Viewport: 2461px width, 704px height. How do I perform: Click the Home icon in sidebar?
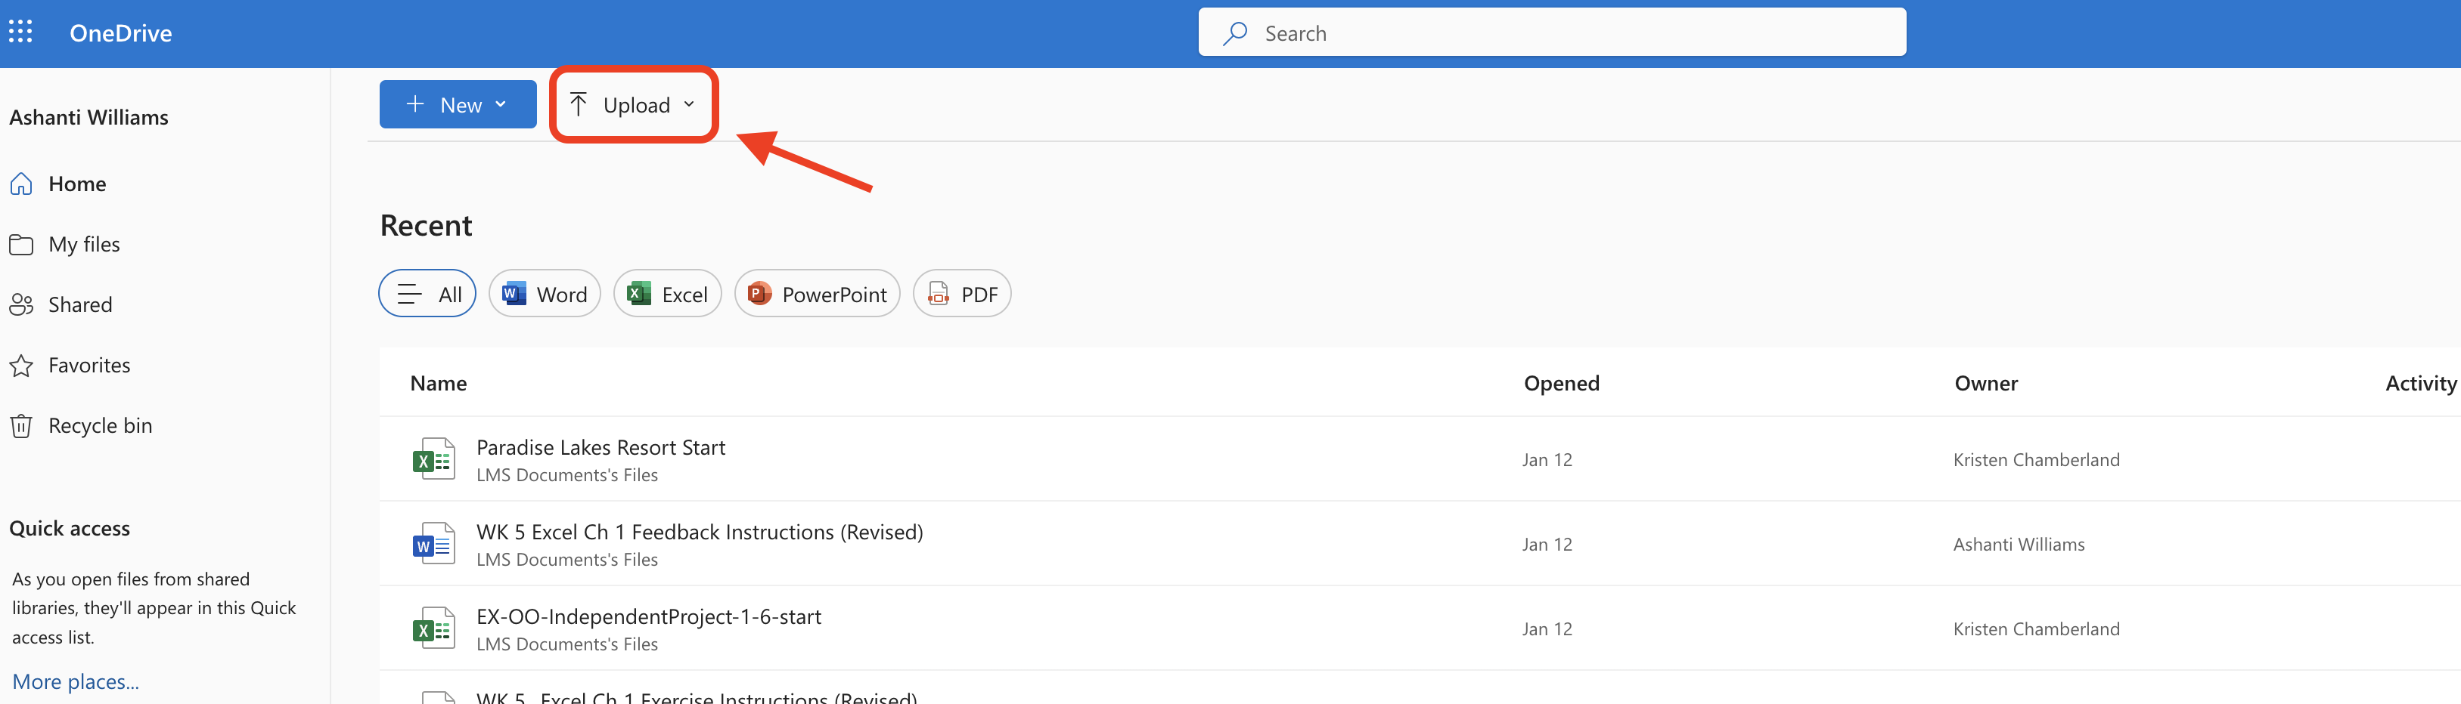click(21, 184)
